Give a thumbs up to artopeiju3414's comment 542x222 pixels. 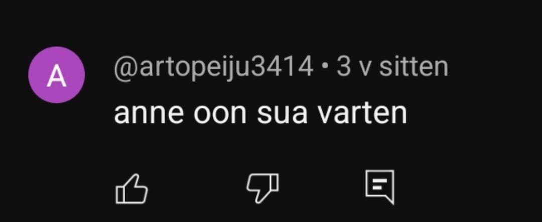coord(131,188)
